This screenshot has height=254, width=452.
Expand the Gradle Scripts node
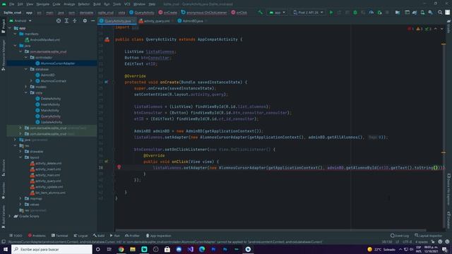pyautogui.click(x=10, y=216)
